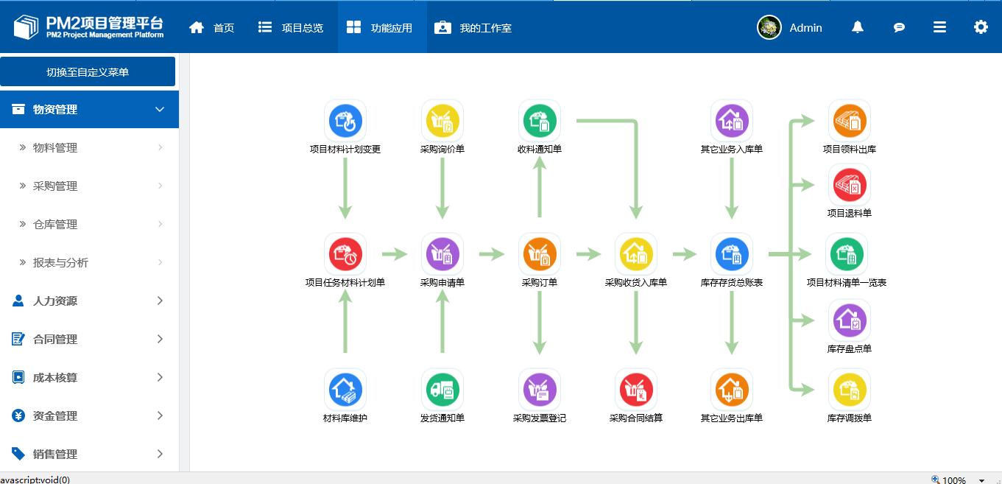This screenshot has width=1002, height=484.
Task: Open the settings gear in header
Action: click(981, 27)
